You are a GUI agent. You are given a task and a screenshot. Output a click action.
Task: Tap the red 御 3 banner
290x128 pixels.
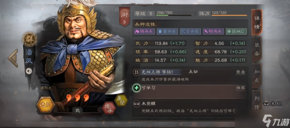[x=124, y=16]
